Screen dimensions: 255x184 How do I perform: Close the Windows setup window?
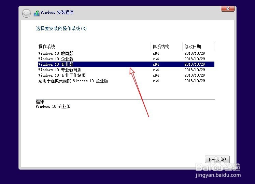228,9
